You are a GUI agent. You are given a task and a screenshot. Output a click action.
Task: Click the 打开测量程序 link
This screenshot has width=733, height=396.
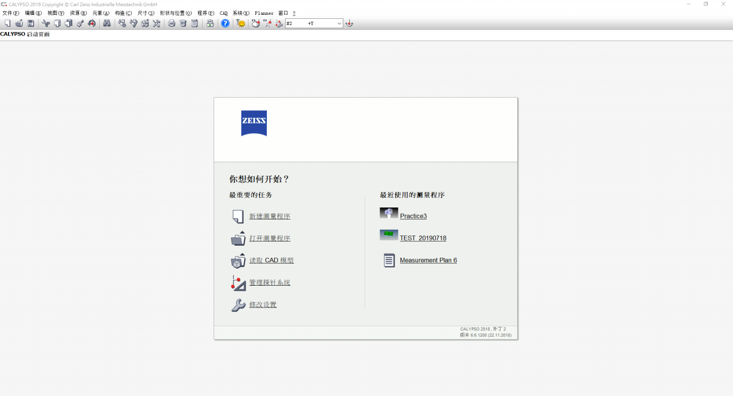[x=270, y=238]
